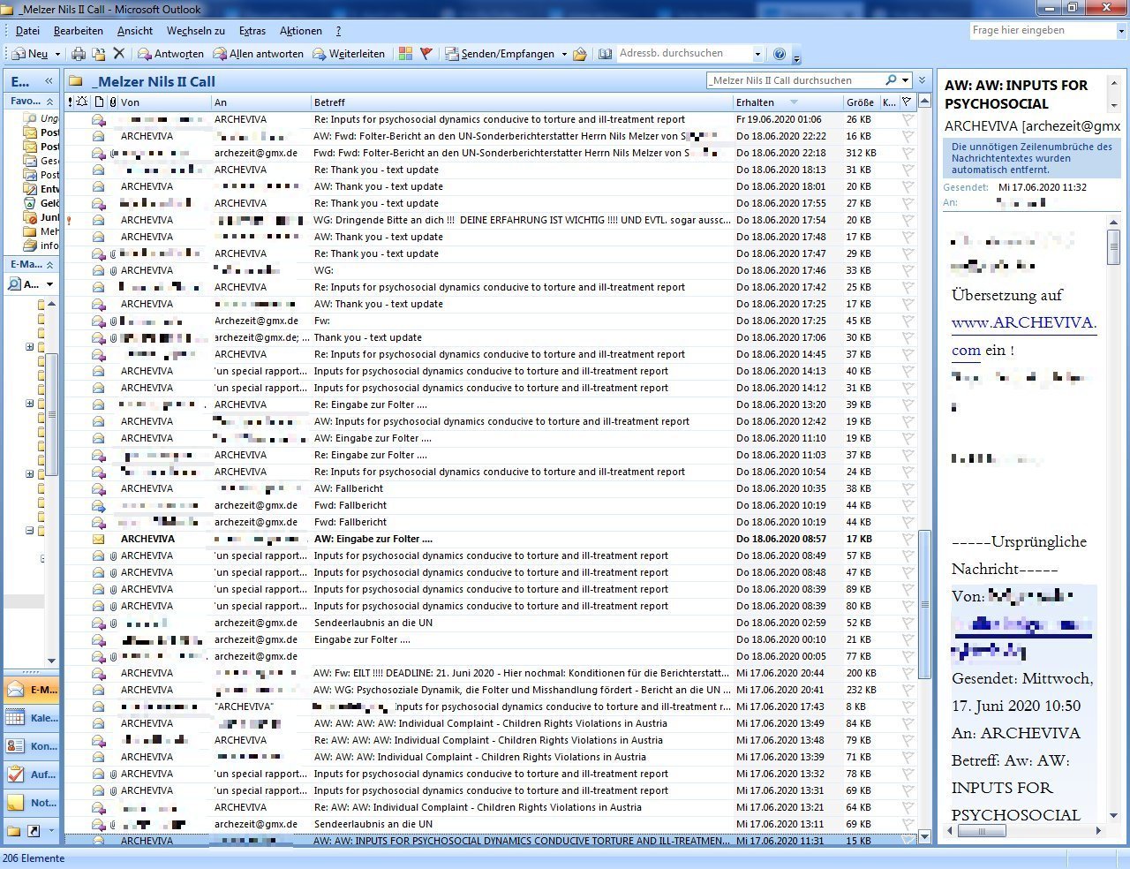This screenshot has height=869, width=1130.
Task: Click the Folder List icon at pane bottom
Action: tap(14, 831)
